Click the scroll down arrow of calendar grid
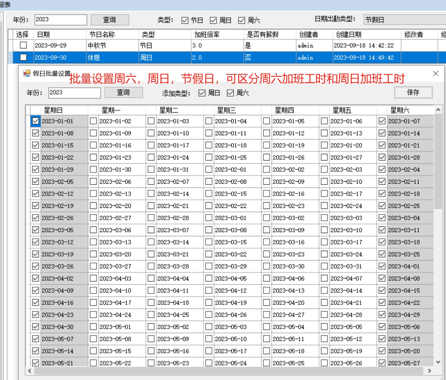 point(438,362)
